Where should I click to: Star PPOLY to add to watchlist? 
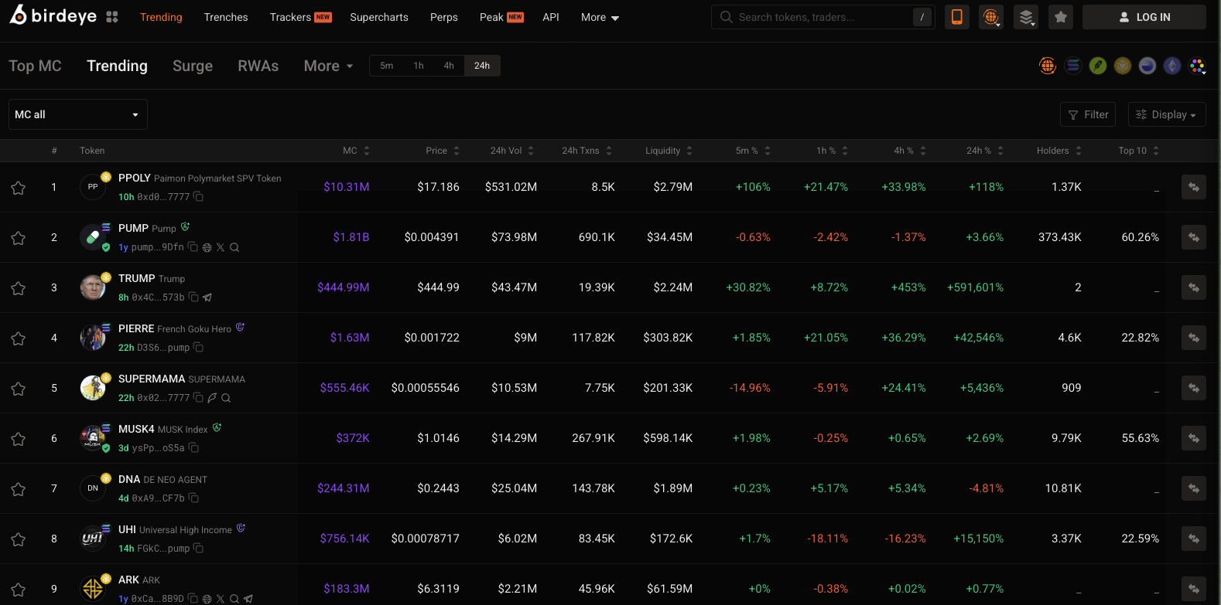19,188
